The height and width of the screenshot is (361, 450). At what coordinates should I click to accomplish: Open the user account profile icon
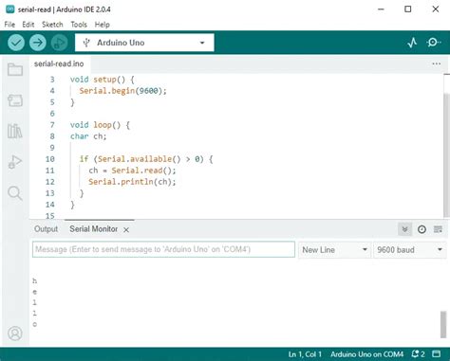click(15, 334)
